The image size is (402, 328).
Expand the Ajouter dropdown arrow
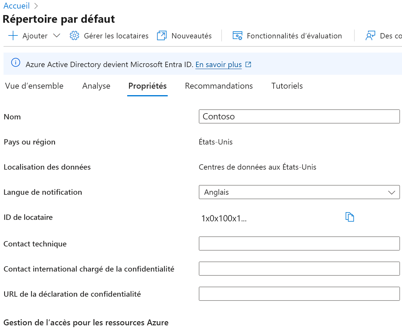tap(56, 36)
